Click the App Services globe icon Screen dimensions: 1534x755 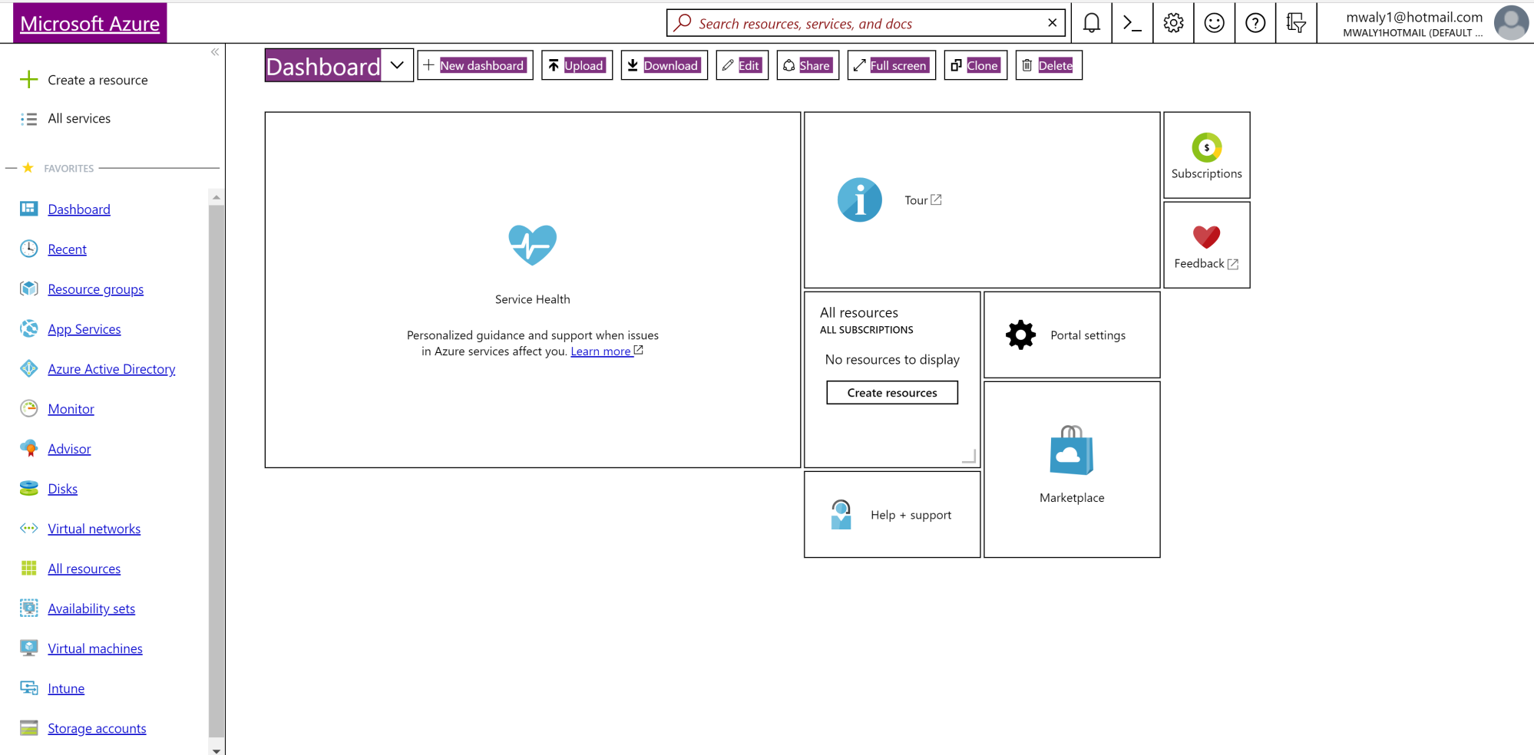click(x=28, y=328)
